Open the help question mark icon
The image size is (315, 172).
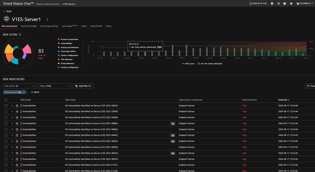click(285, 4)
